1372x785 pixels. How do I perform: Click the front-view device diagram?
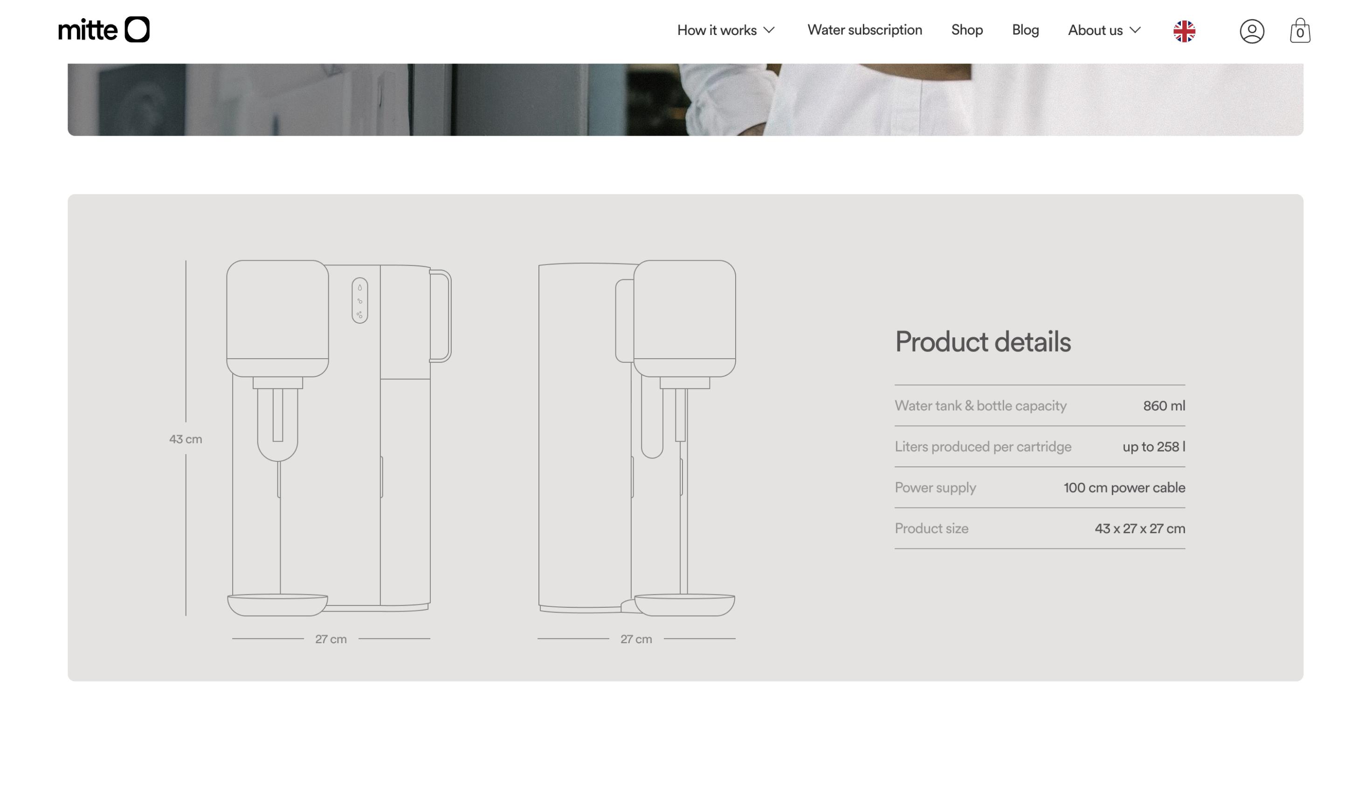point(339,438)
